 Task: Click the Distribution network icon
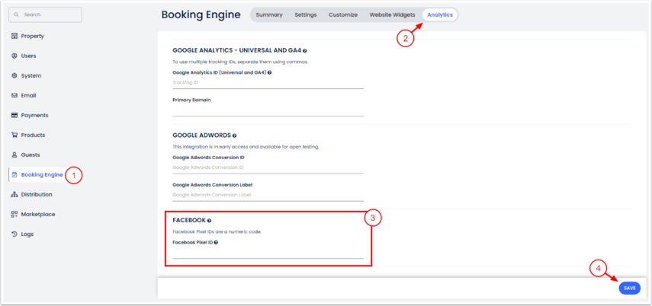[x=14, y=194]
